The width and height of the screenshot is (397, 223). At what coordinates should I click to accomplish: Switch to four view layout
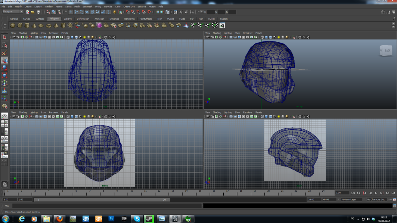click(5, 124)
